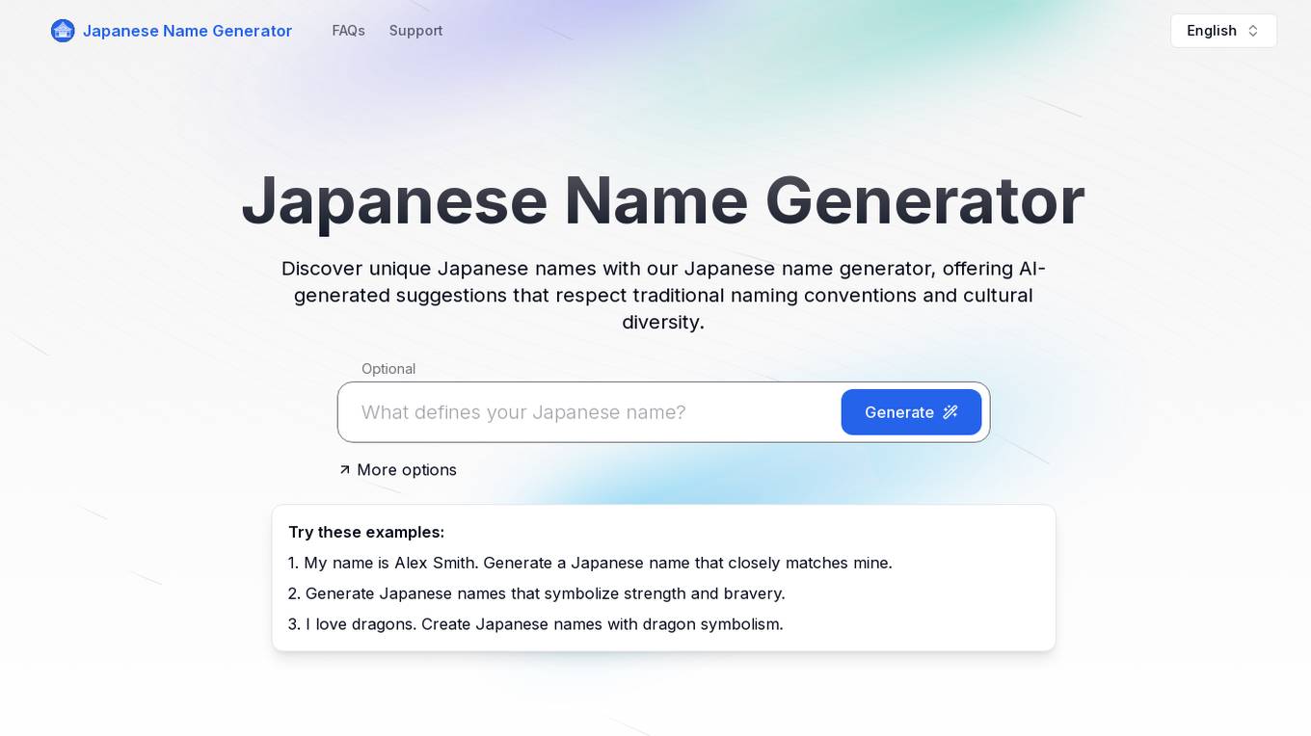1311x736 pixels.
Task: Click the arrow icon beside More options
Action: [344, 470]
